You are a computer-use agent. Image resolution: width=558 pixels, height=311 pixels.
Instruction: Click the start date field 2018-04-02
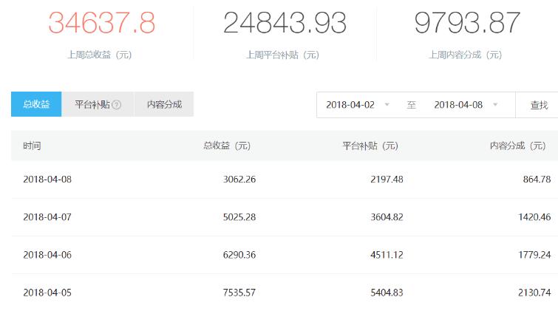pyautogui.click(x=350, y=105)
